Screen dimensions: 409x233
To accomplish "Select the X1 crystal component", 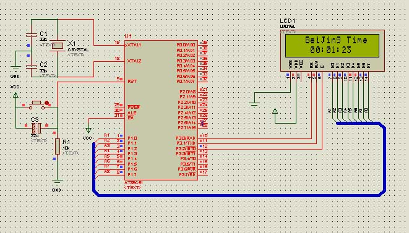I will pos(58,46).
